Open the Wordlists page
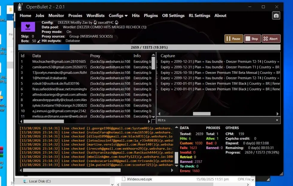This screenshot has height=186, width=293. pos(95,16)
